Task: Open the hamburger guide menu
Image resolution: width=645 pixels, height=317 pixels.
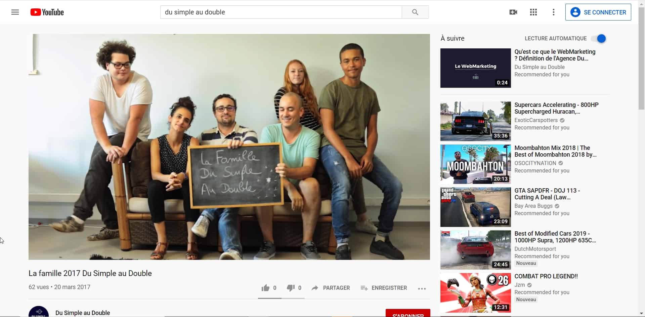Action: [x=15, y=12]
